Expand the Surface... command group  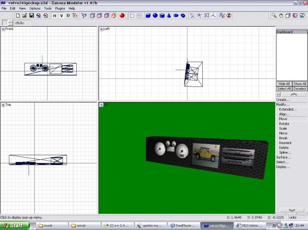coord(284,157)
